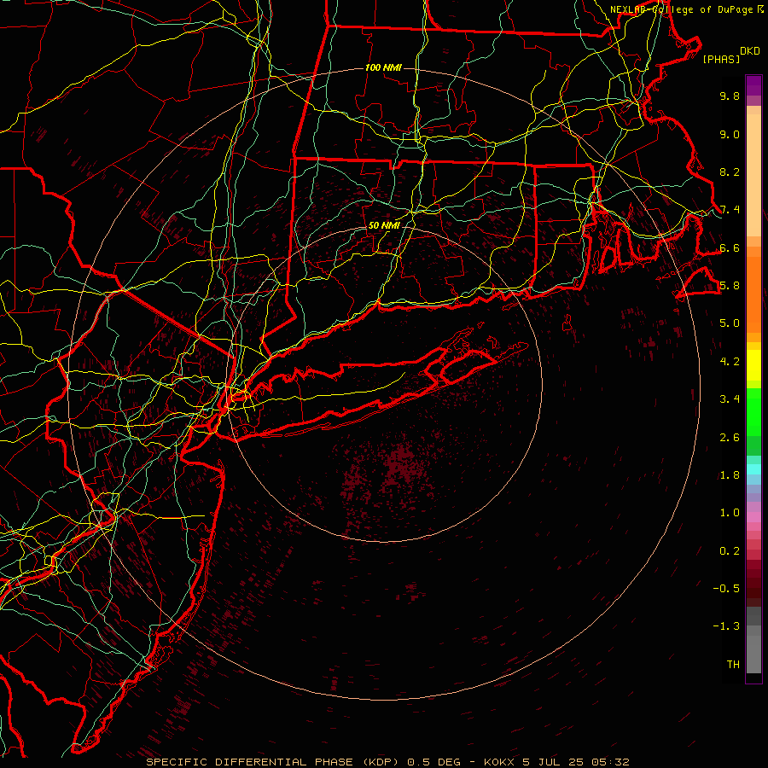768x768 pixels.
Task: Click the 1.0 scale value
Action: [730, 513]
